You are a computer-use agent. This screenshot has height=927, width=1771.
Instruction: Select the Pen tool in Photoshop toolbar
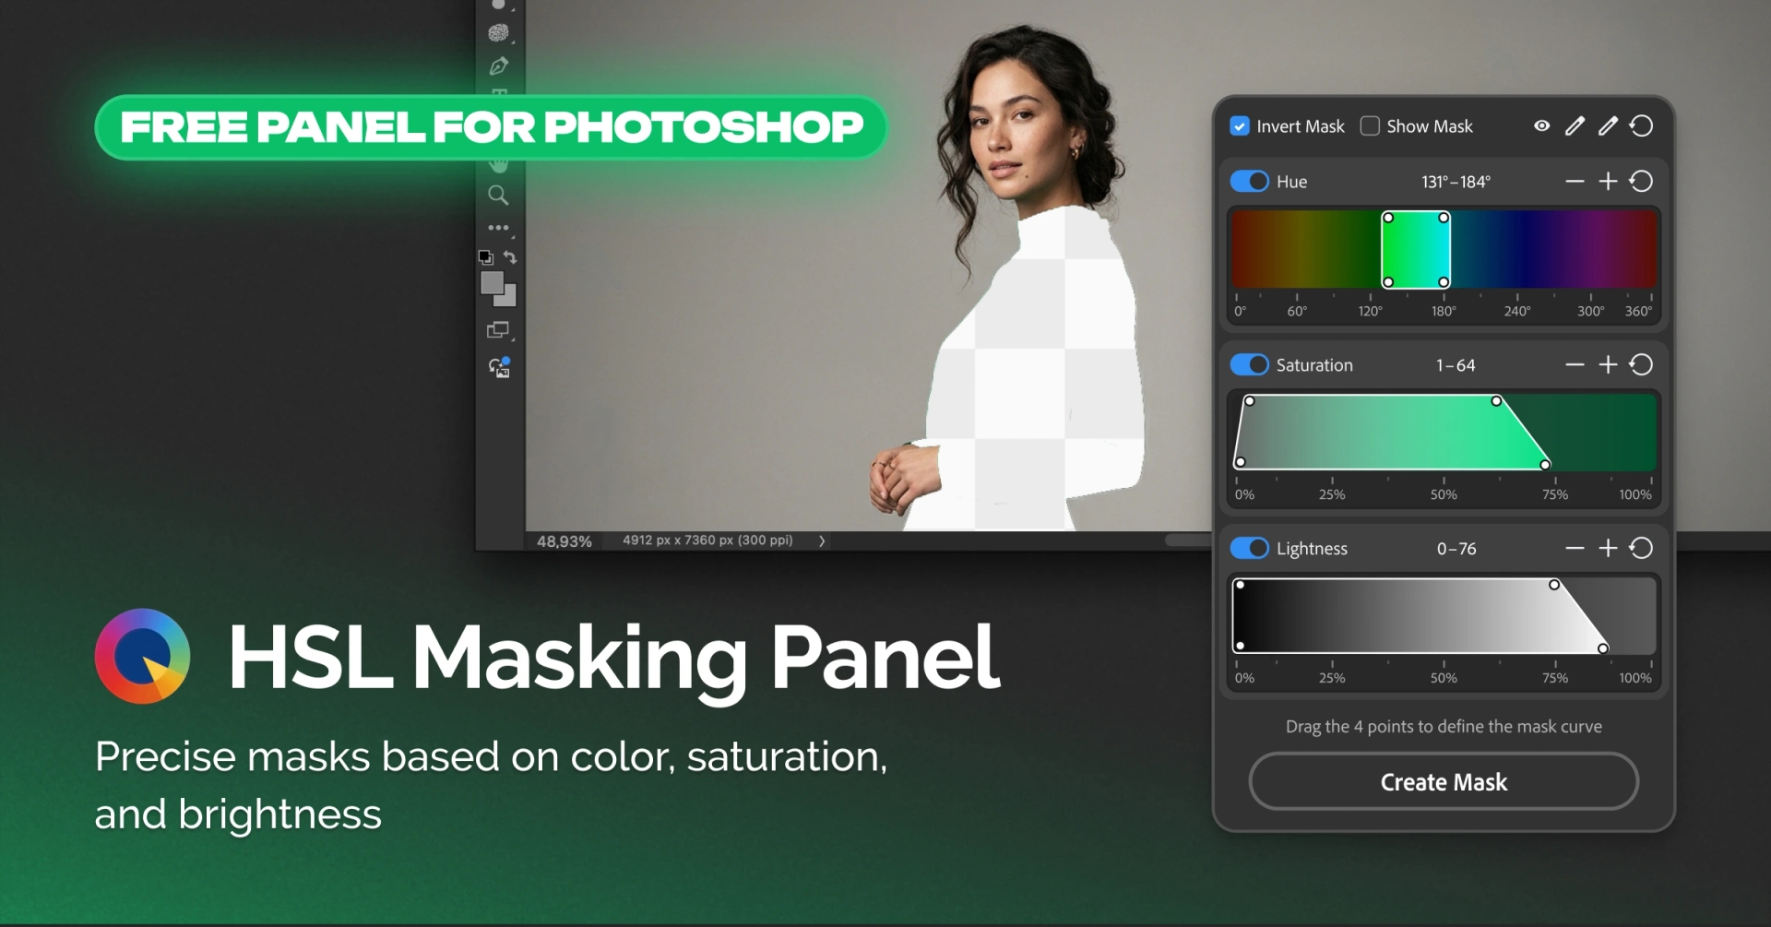(x=499, y=66)
